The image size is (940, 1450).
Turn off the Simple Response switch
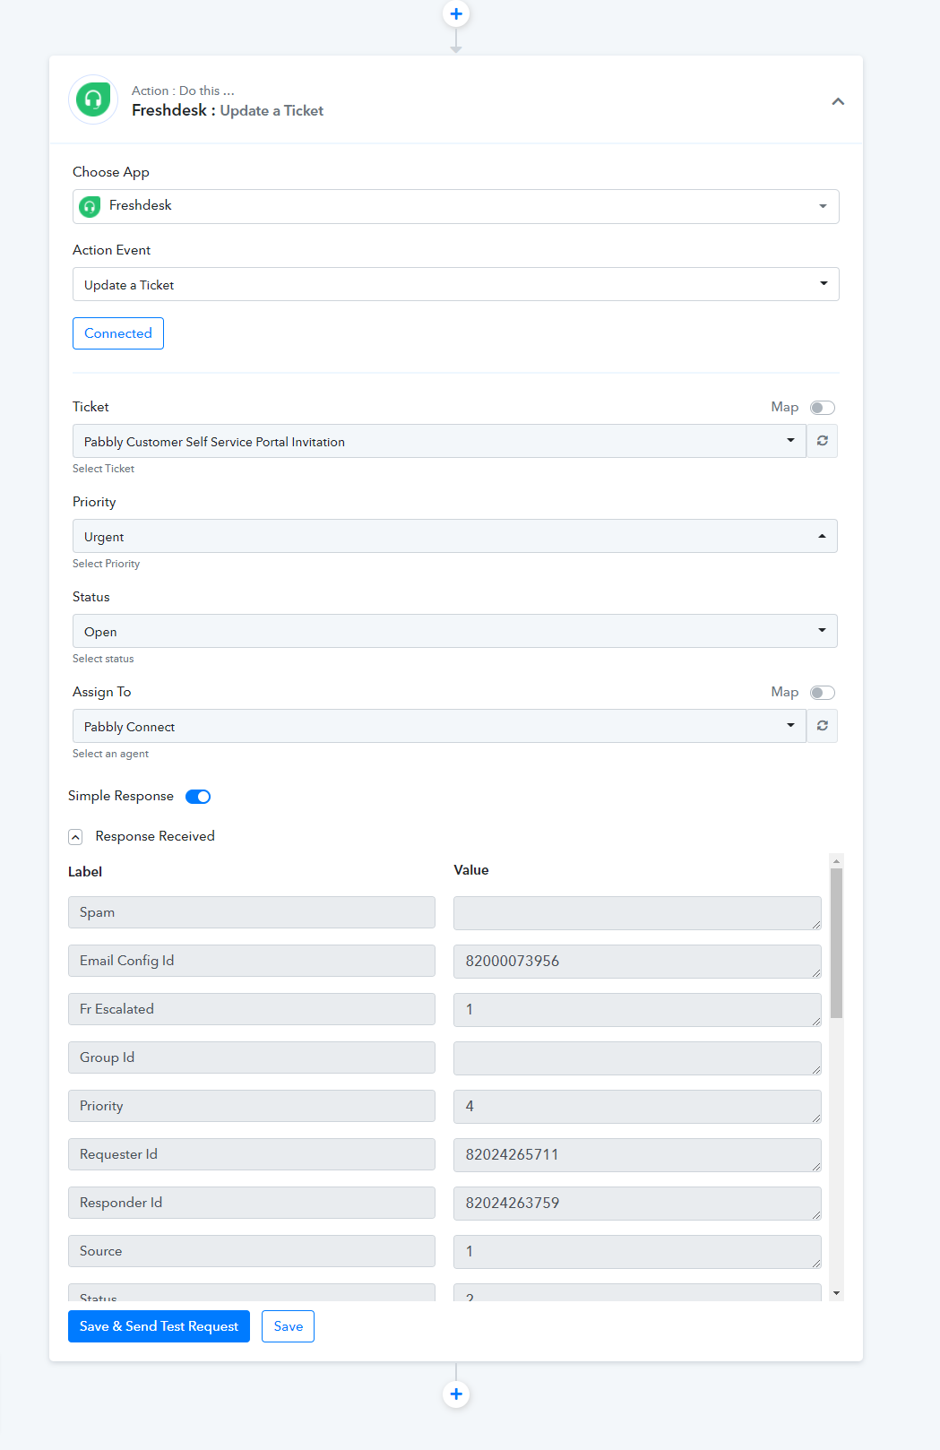(x=198, y=797)
